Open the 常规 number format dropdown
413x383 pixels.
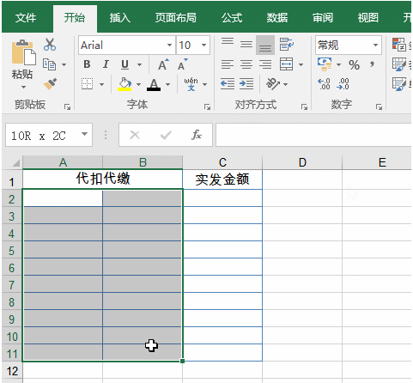coord(375,46)
